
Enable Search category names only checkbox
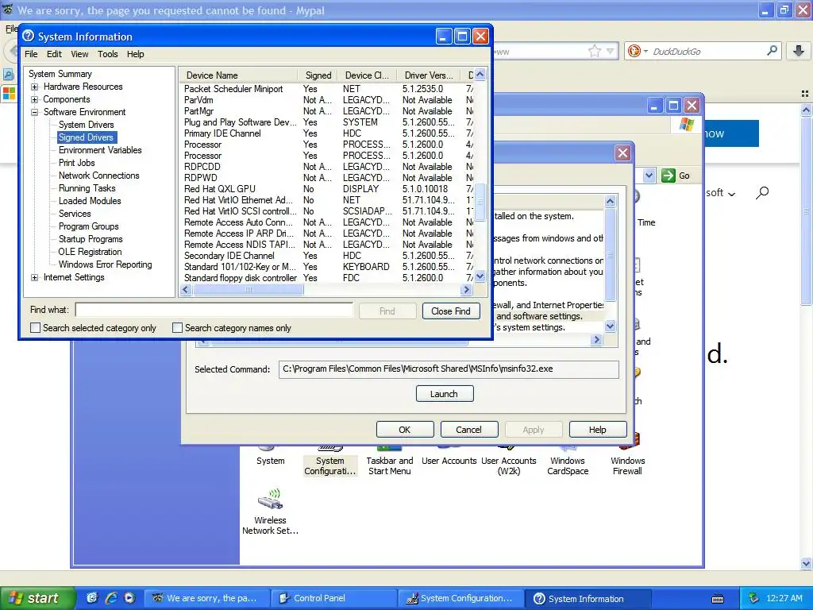pyautogui.click(x=177, y=328)
